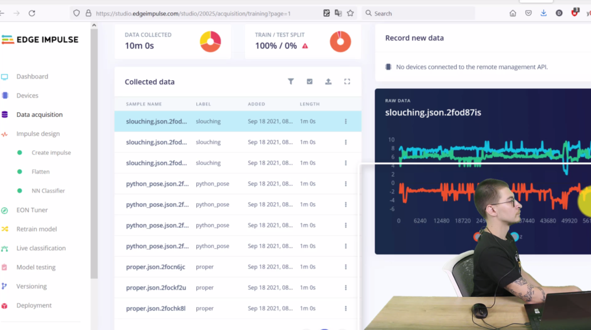Open the EON Tuner section
591x330 pixels.
click(x=32, y=210)
